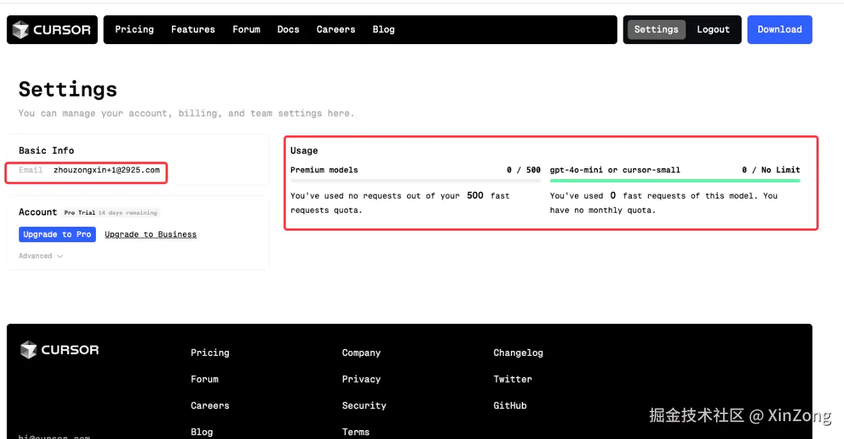The width and height of the screenshot is (844, 439).
Task: Open the GitHub link in the footer
Action: point(510,406)
